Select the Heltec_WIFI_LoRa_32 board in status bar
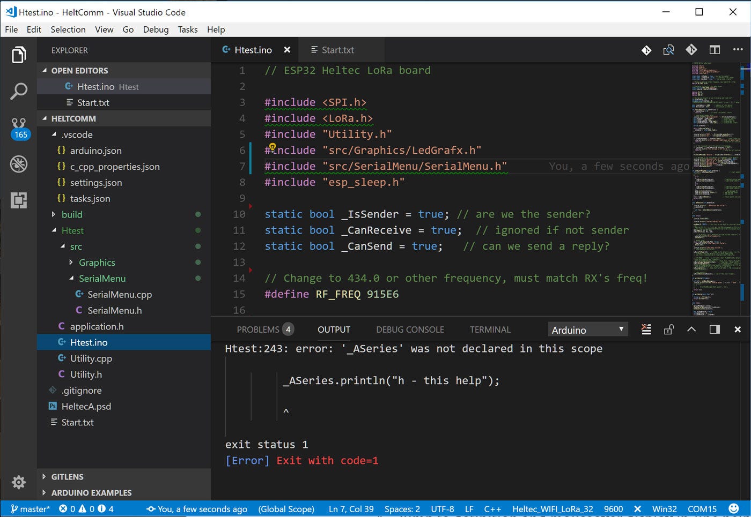This screenshot has width=751, height=517. (553, 509)
